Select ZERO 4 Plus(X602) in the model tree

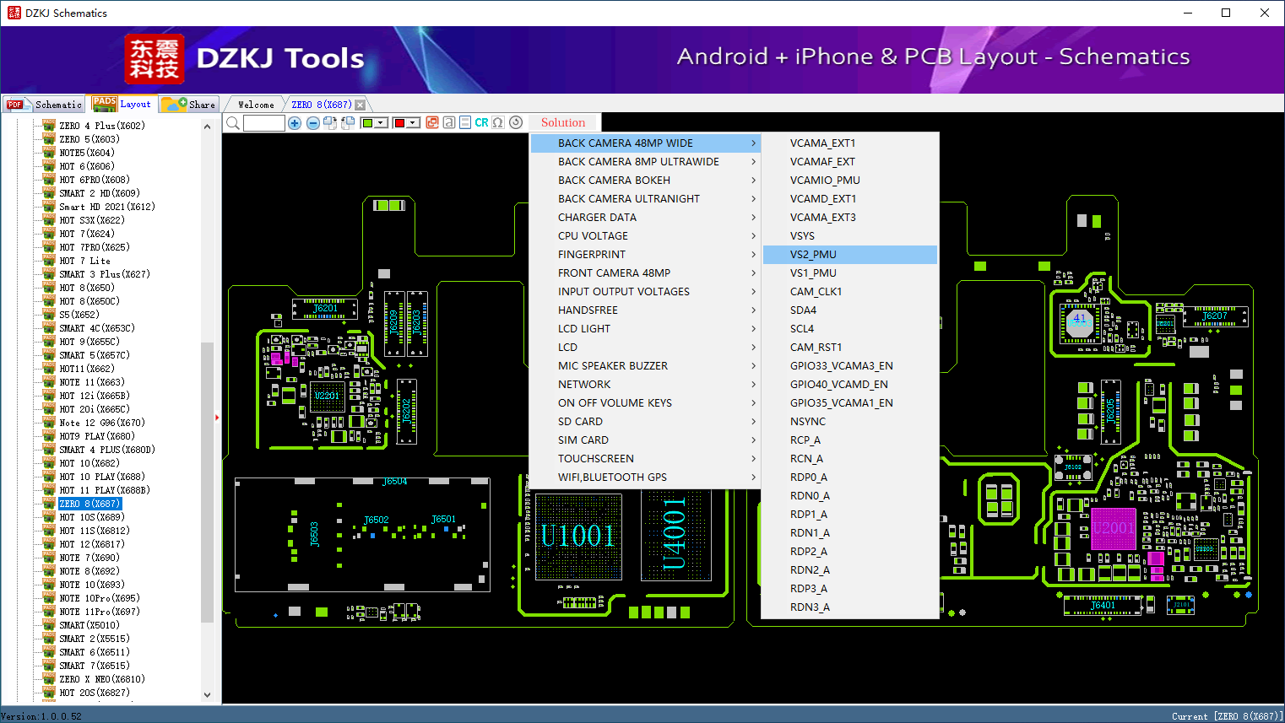[x=102, y=126]
